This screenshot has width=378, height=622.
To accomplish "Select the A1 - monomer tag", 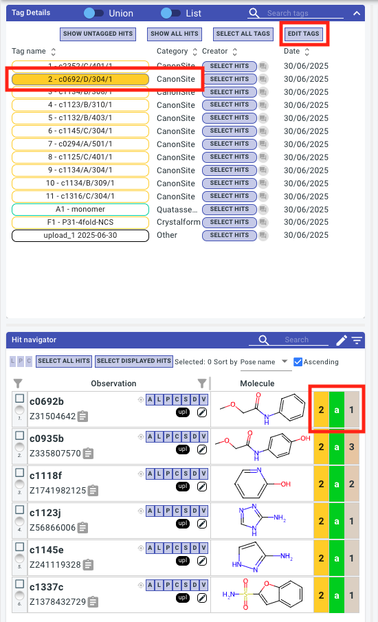I will [x=80, y=210].
